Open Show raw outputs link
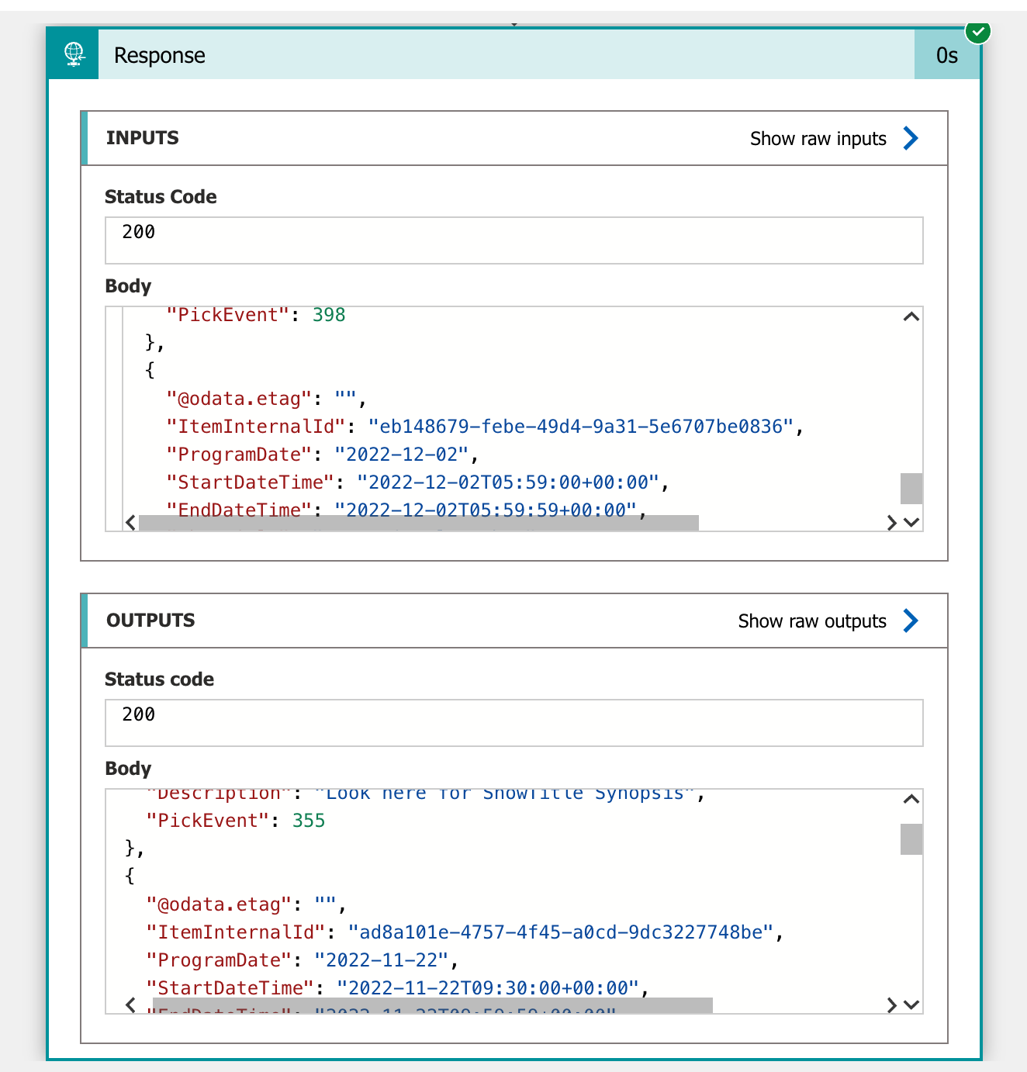The width and height of the screenshot is (1027, 1072). point(811,621)
